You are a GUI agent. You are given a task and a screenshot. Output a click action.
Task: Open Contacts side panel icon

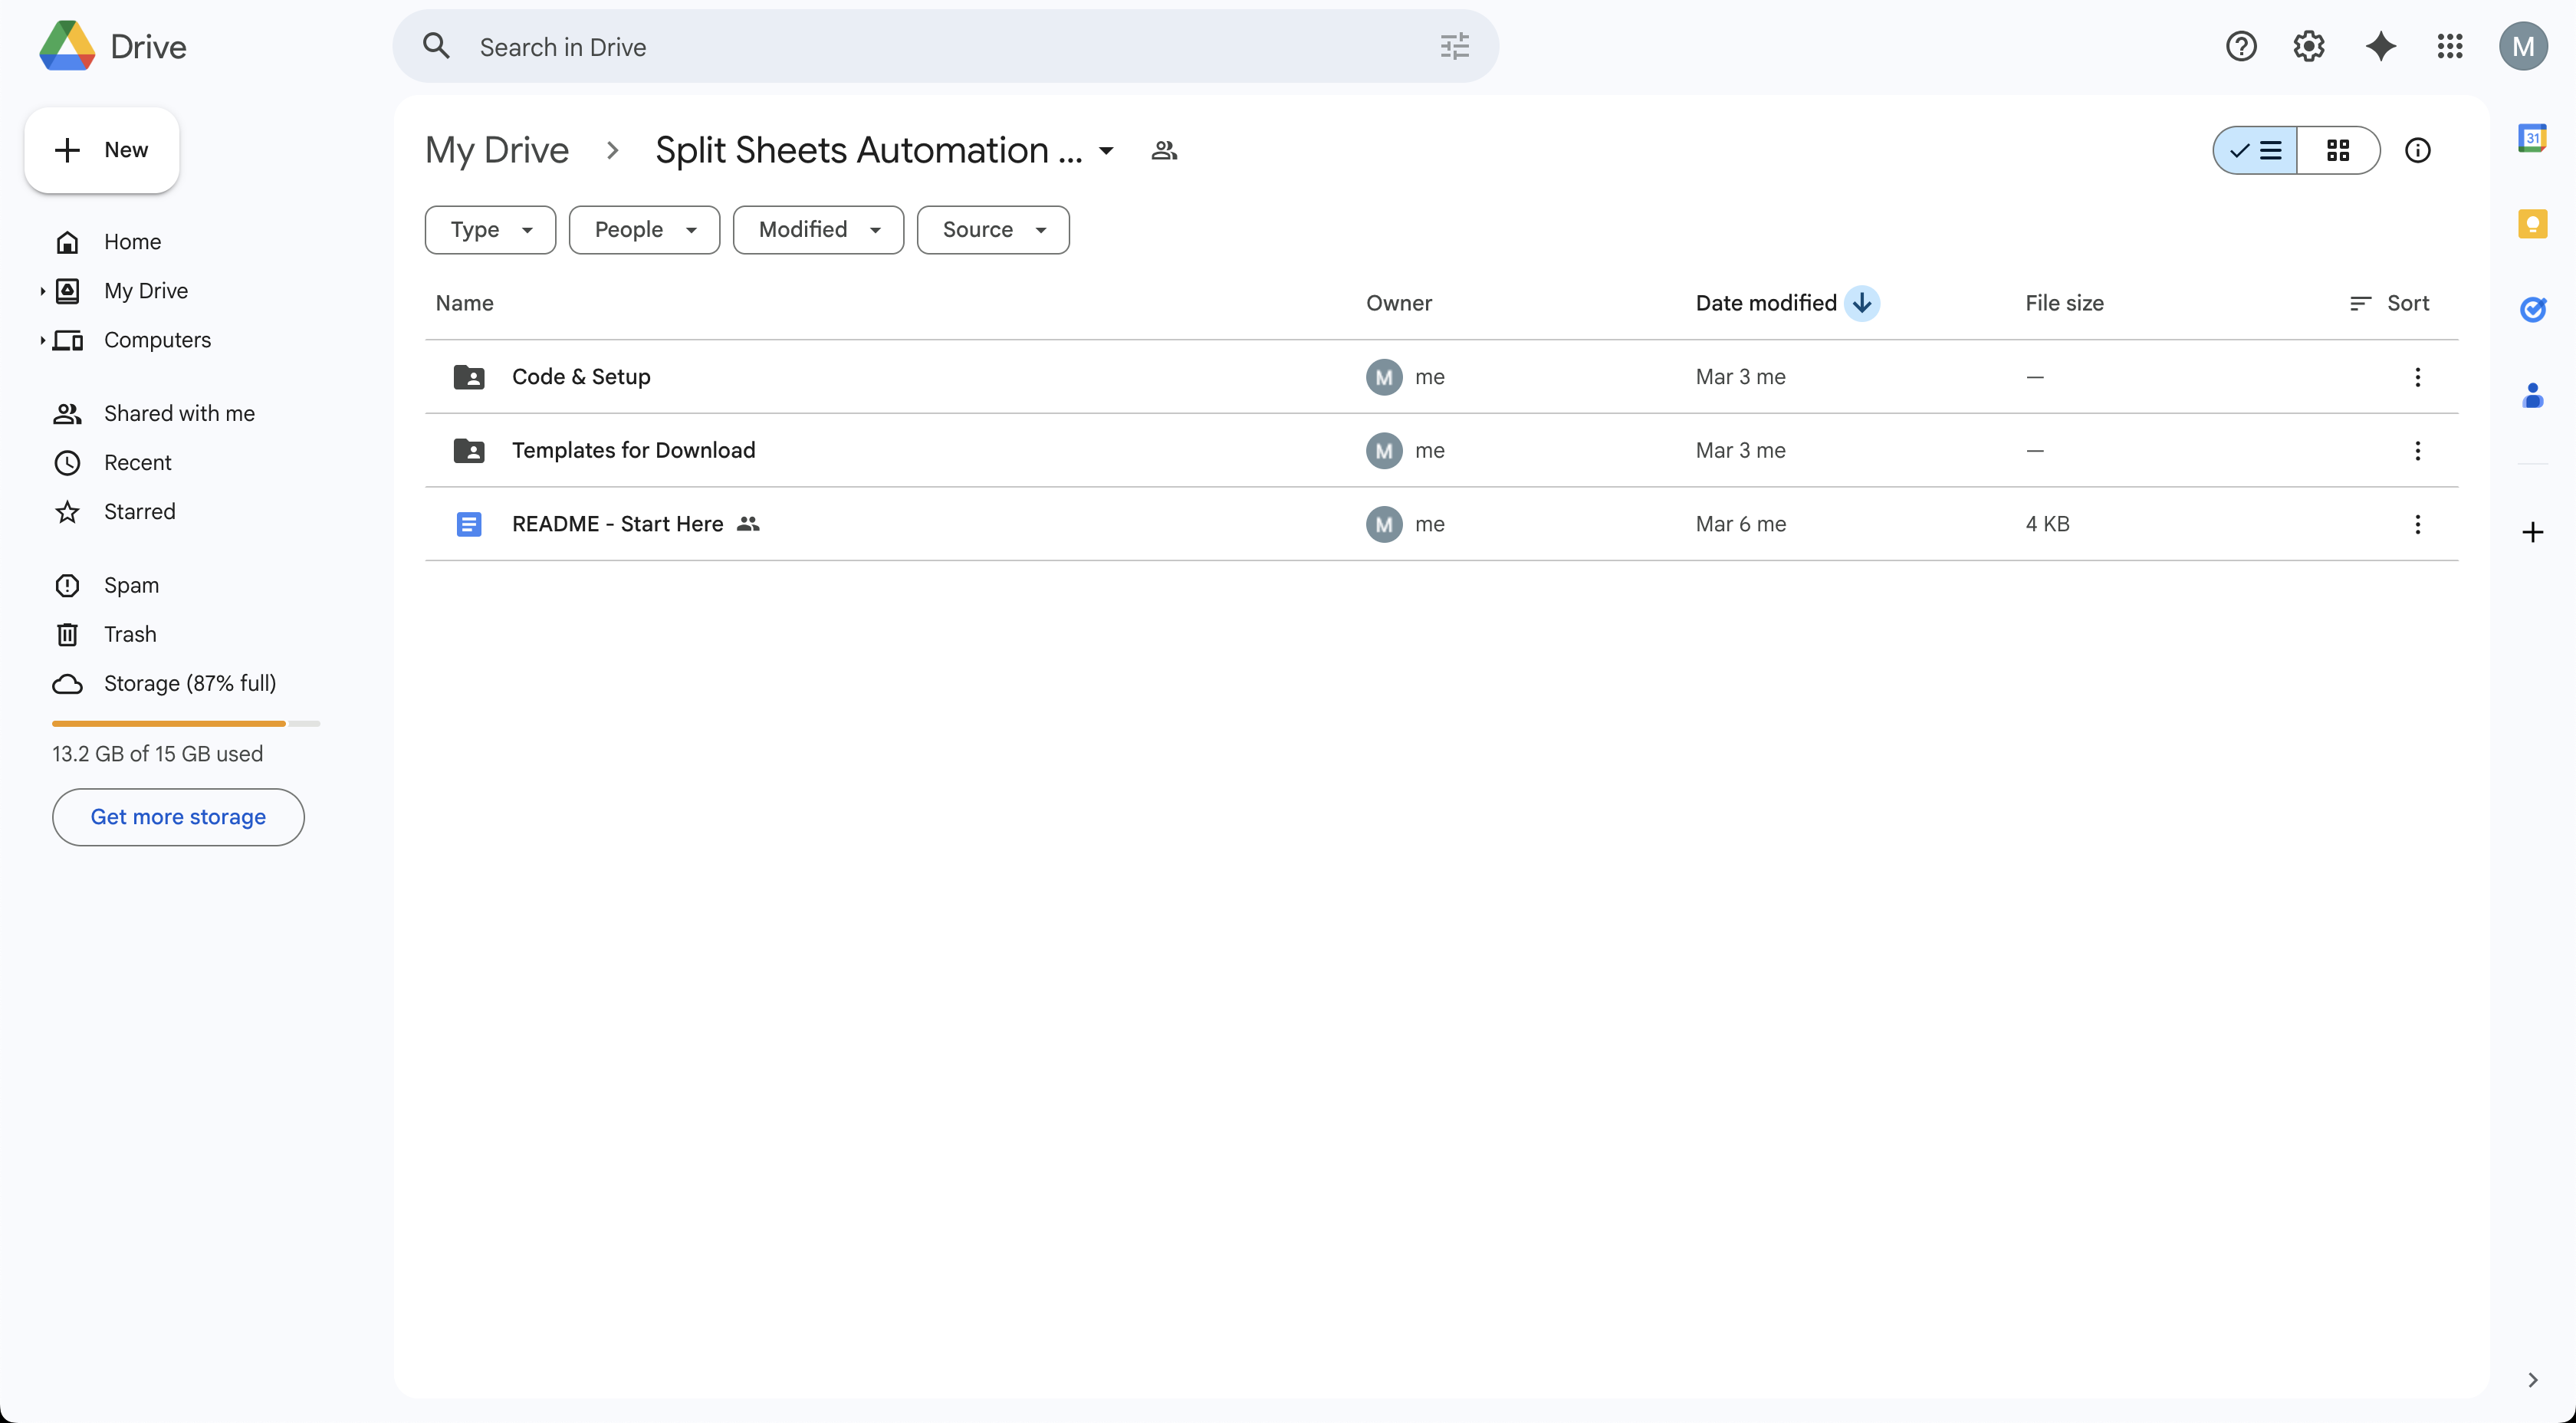[x=2531, y=396]
